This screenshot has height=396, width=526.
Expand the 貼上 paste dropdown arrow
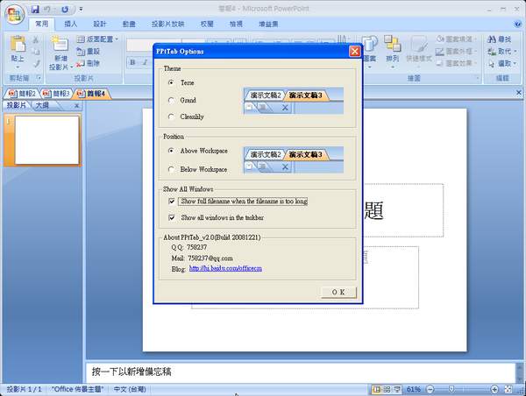pos(18,67)
